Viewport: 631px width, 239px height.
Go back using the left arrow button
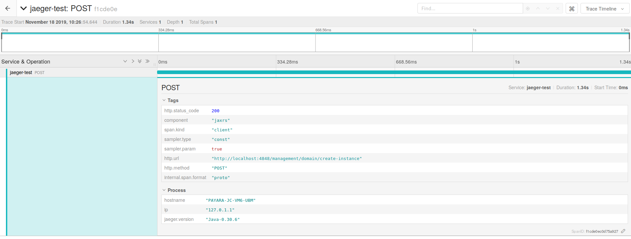tap(8, 9)
